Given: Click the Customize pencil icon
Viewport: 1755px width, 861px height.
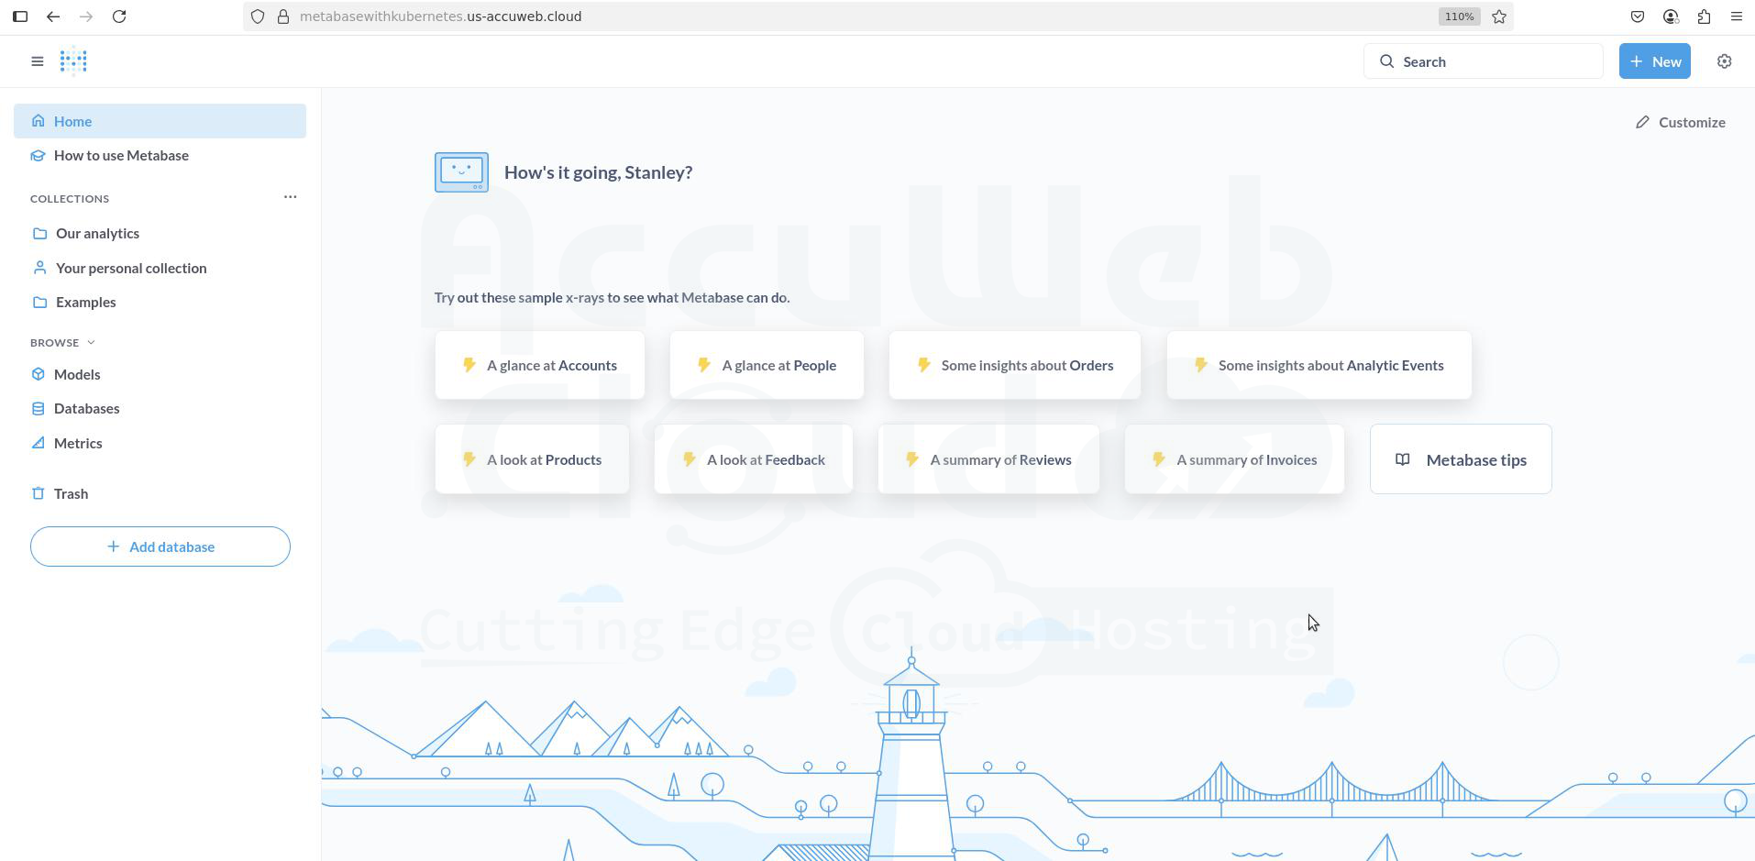Looking at the screenshot, I should 1642,122.
